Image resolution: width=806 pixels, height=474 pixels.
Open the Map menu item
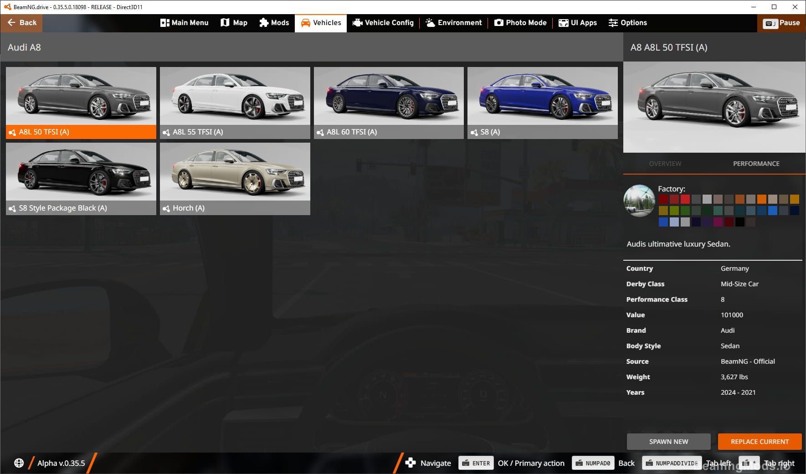(x=234, y=23)
